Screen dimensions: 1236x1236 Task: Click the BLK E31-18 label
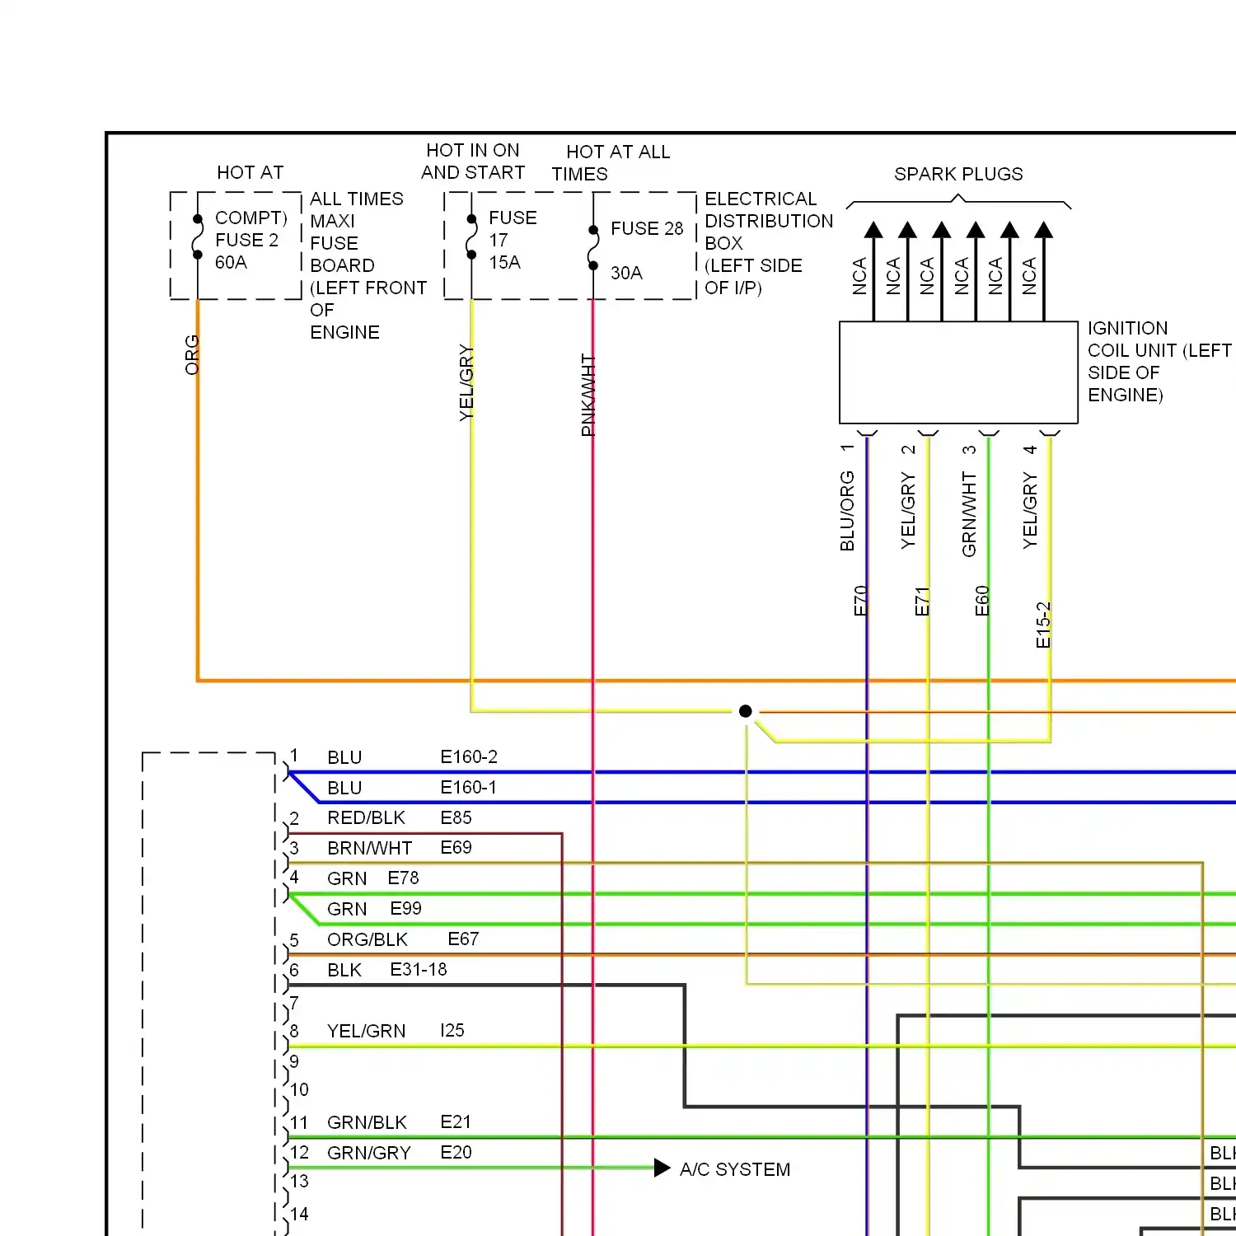click(387, 970)
